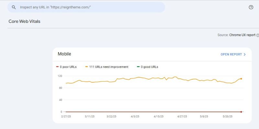Focus the "Inspect any URL" search field
The image size is (259, 129).
point(91,7)
